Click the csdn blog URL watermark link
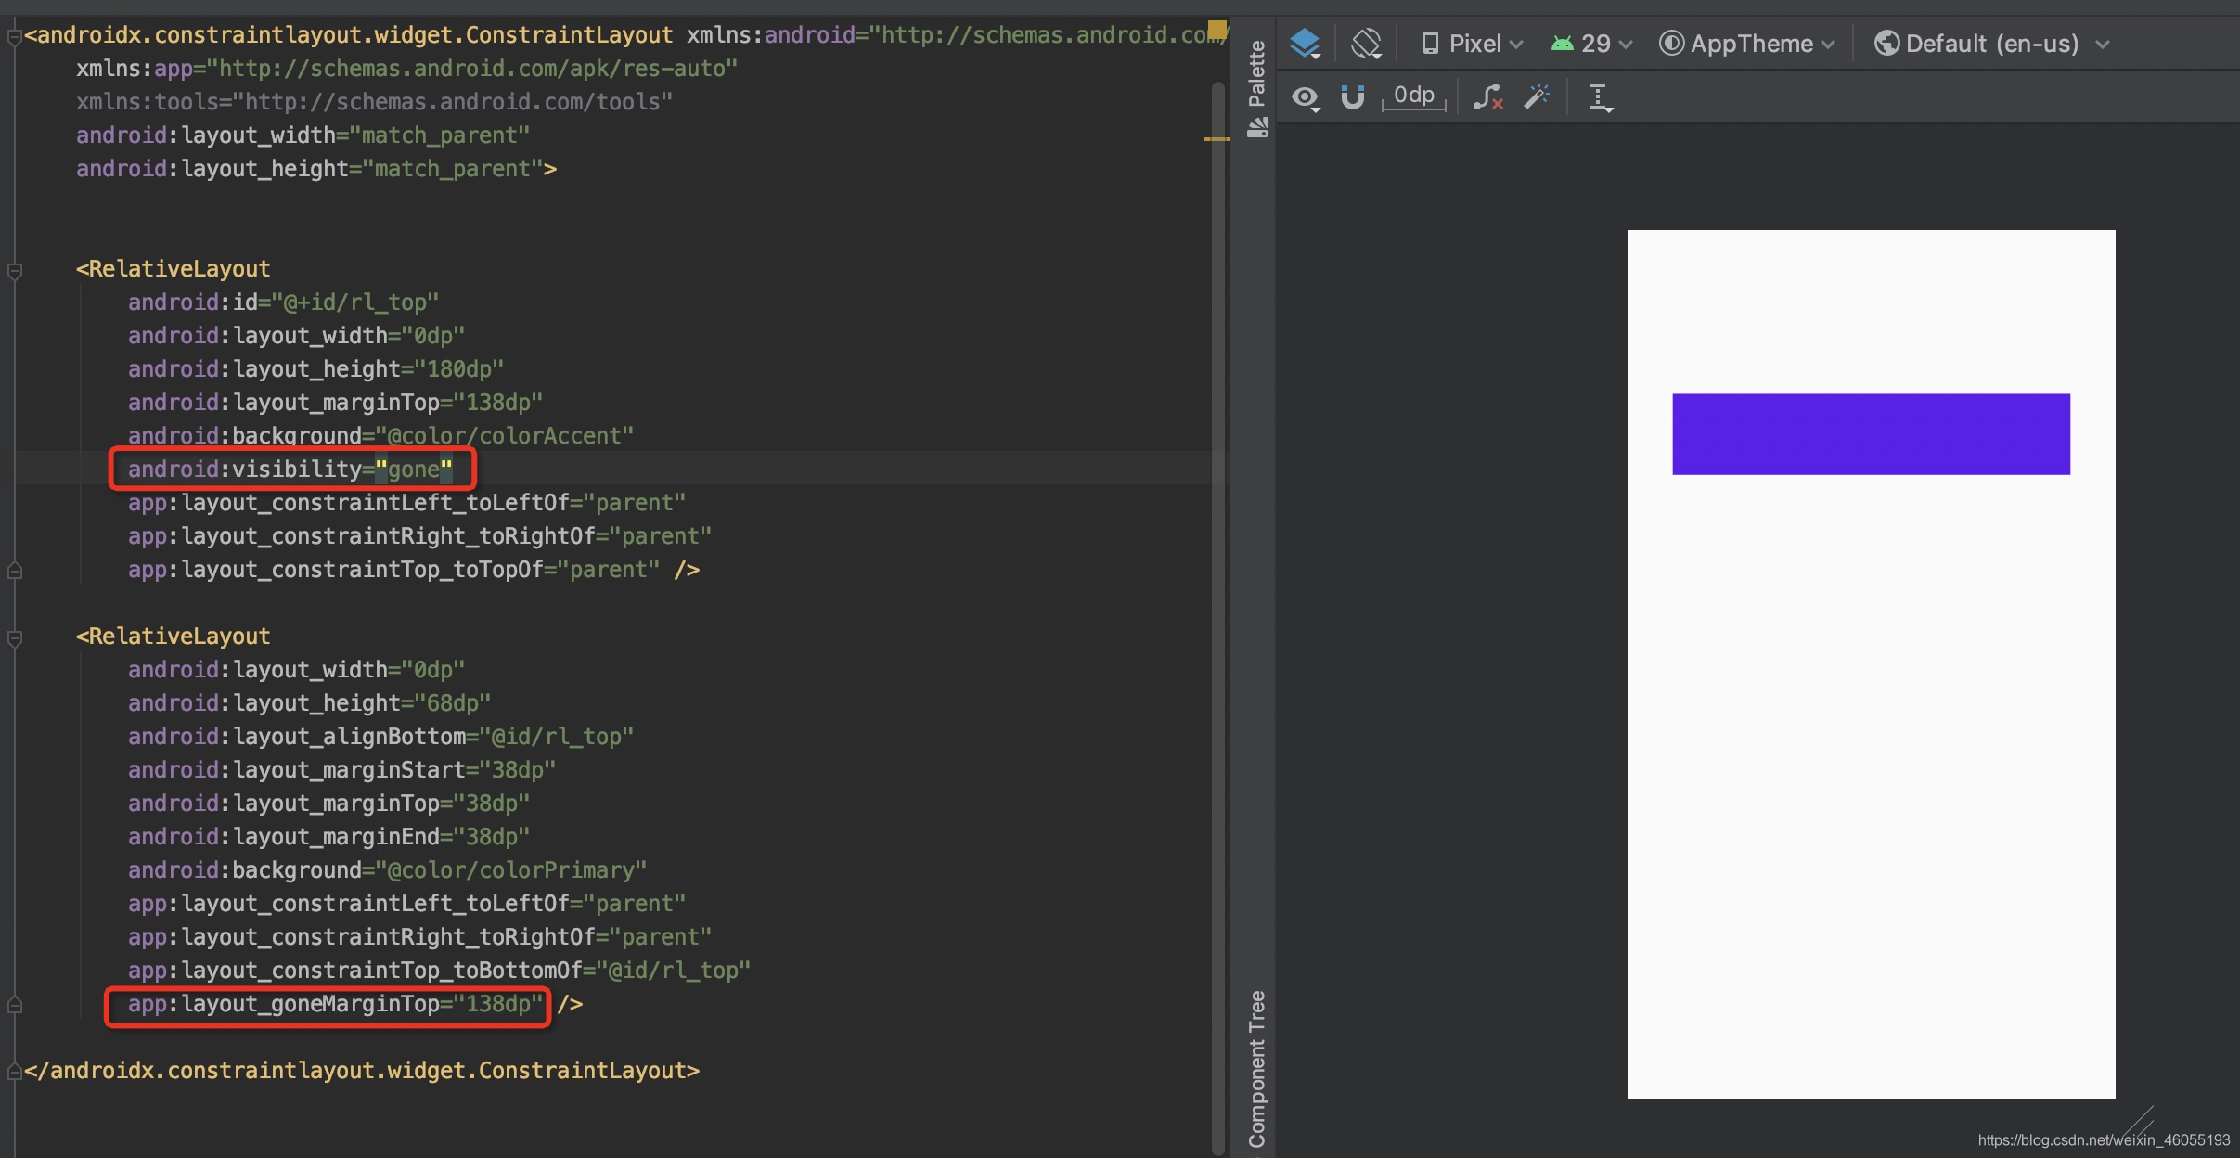This screenshot has width=2240, height=1158. [2104, 1139]
